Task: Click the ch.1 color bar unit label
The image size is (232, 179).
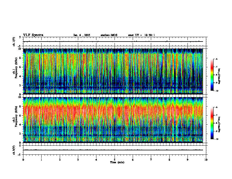Action: click(219, 76)
